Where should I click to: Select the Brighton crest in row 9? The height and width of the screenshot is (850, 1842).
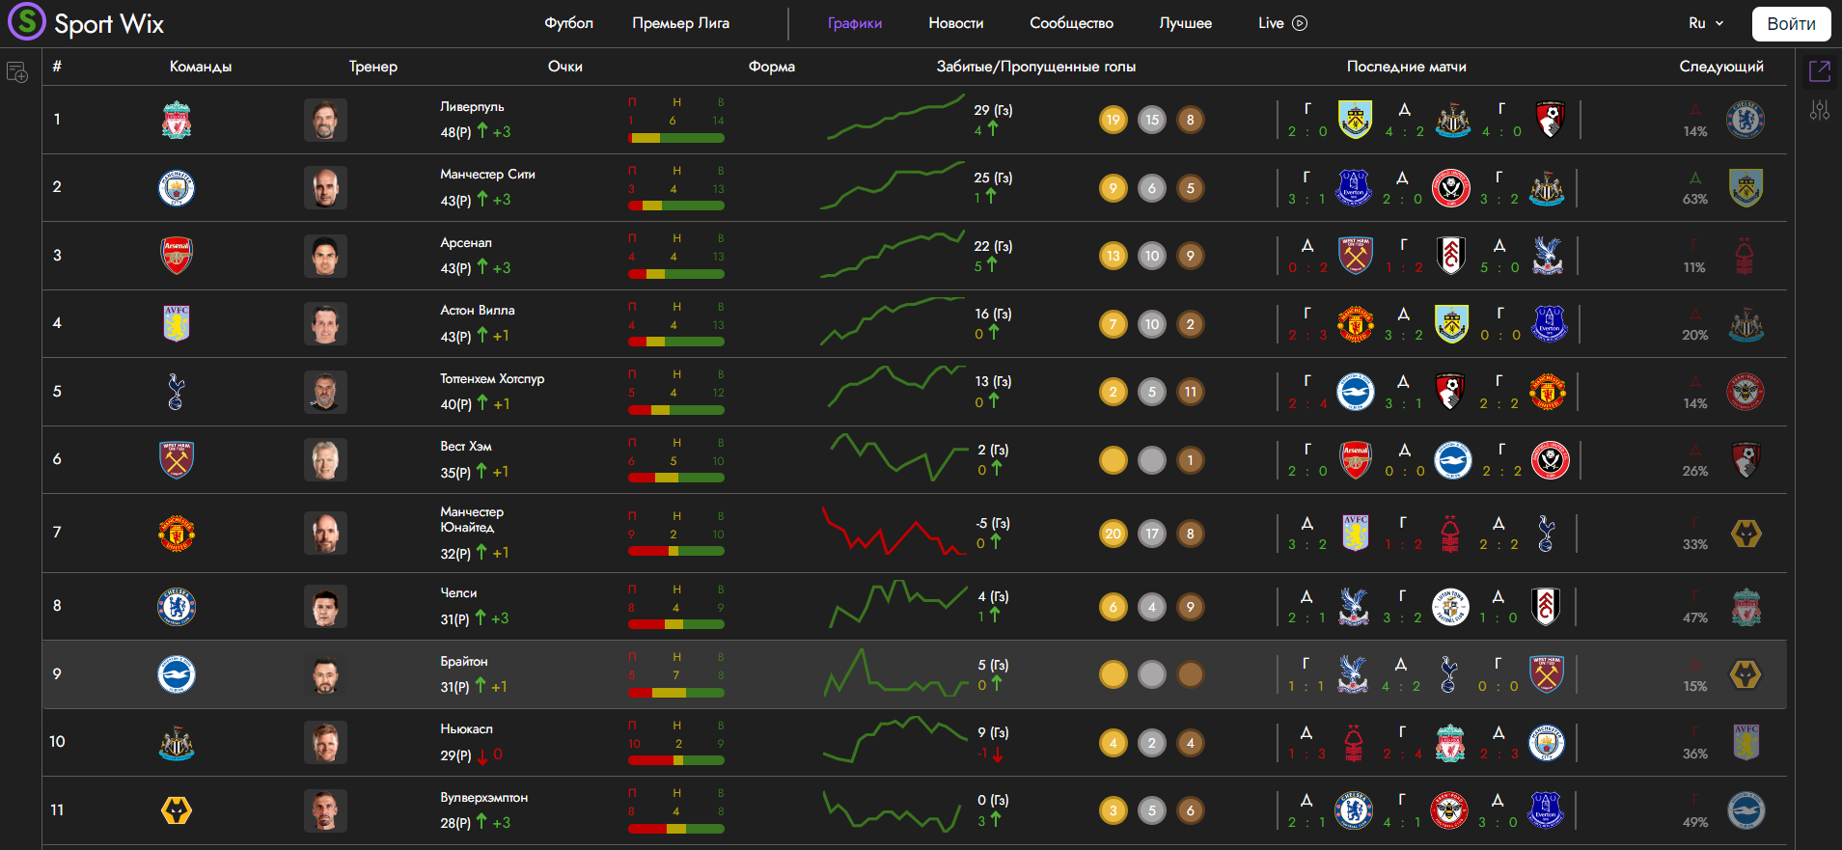(x=177, y=674)
